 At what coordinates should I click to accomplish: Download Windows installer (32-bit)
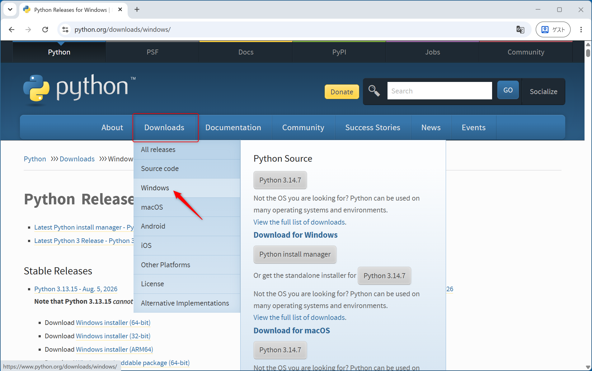click(113, 336)
